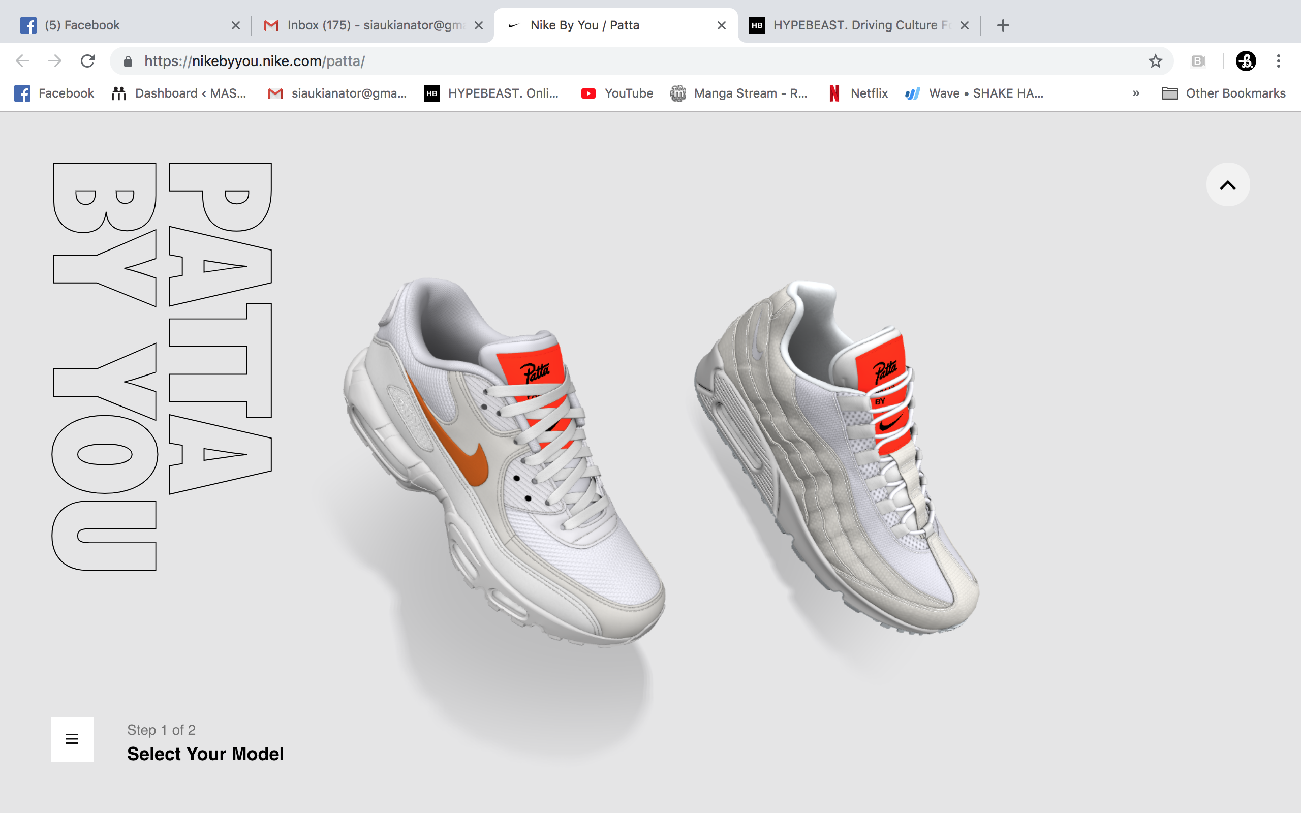The width and height of the screenshot is (1301, 813).
Task: Click the scroll-up chevron circle button
Action: pos(1227,185)
